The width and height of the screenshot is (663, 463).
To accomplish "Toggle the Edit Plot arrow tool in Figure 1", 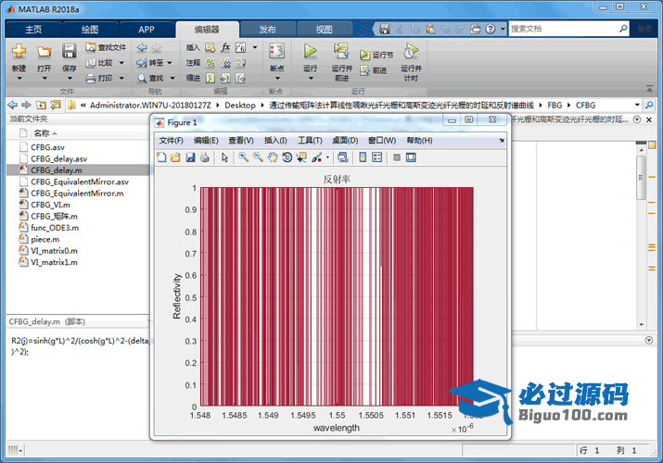I will (x=224, y=157).
